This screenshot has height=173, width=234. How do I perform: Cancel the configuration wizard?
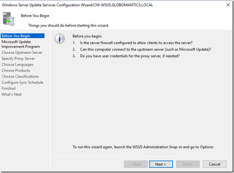coord(214,164)
